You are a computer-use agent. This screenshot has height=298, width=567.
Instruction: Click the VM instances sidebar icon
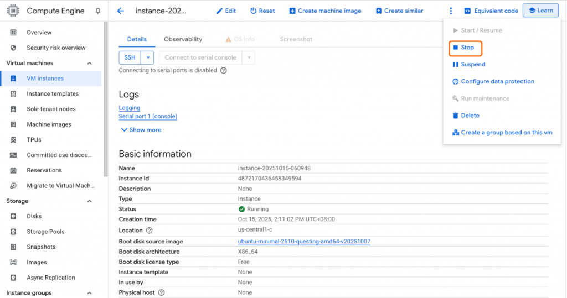(13, 79)
